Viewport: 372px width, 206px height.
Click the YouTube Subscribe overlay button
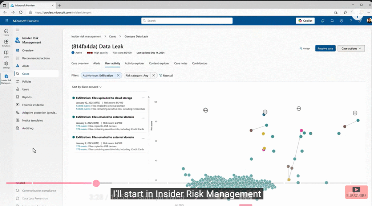[x=356, y=192]
